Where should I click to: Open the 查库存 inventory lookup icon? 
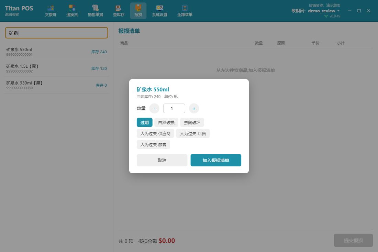click(119, 11)
